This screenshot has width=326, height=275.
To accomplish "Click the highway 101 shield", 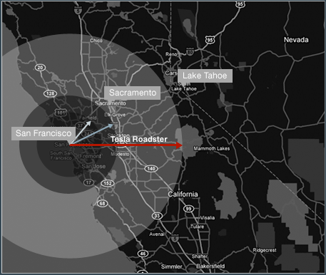I will pos(61,113).
